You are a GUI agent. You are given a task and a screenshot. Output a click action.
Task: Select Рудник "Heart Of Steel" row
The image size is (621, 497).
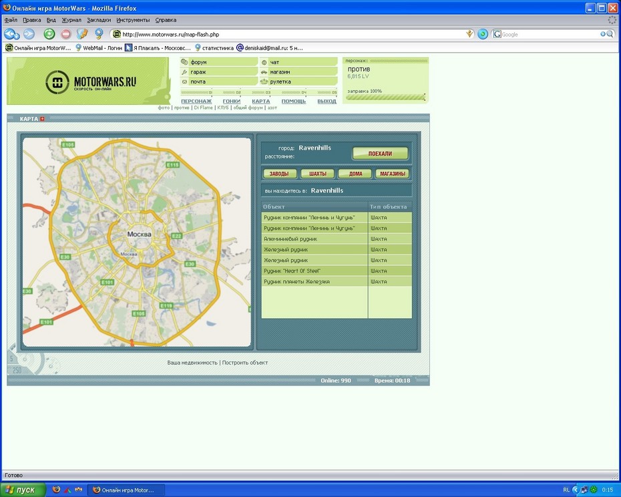click(x=314, y=271)
